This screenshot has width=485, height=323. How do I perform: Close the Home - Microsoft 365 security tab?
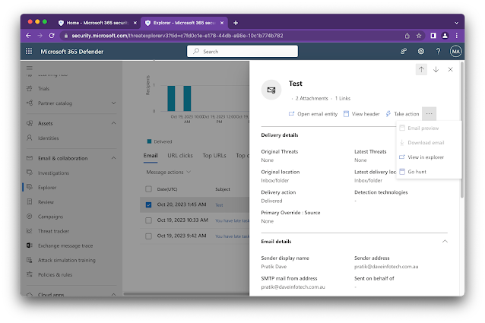135,23
